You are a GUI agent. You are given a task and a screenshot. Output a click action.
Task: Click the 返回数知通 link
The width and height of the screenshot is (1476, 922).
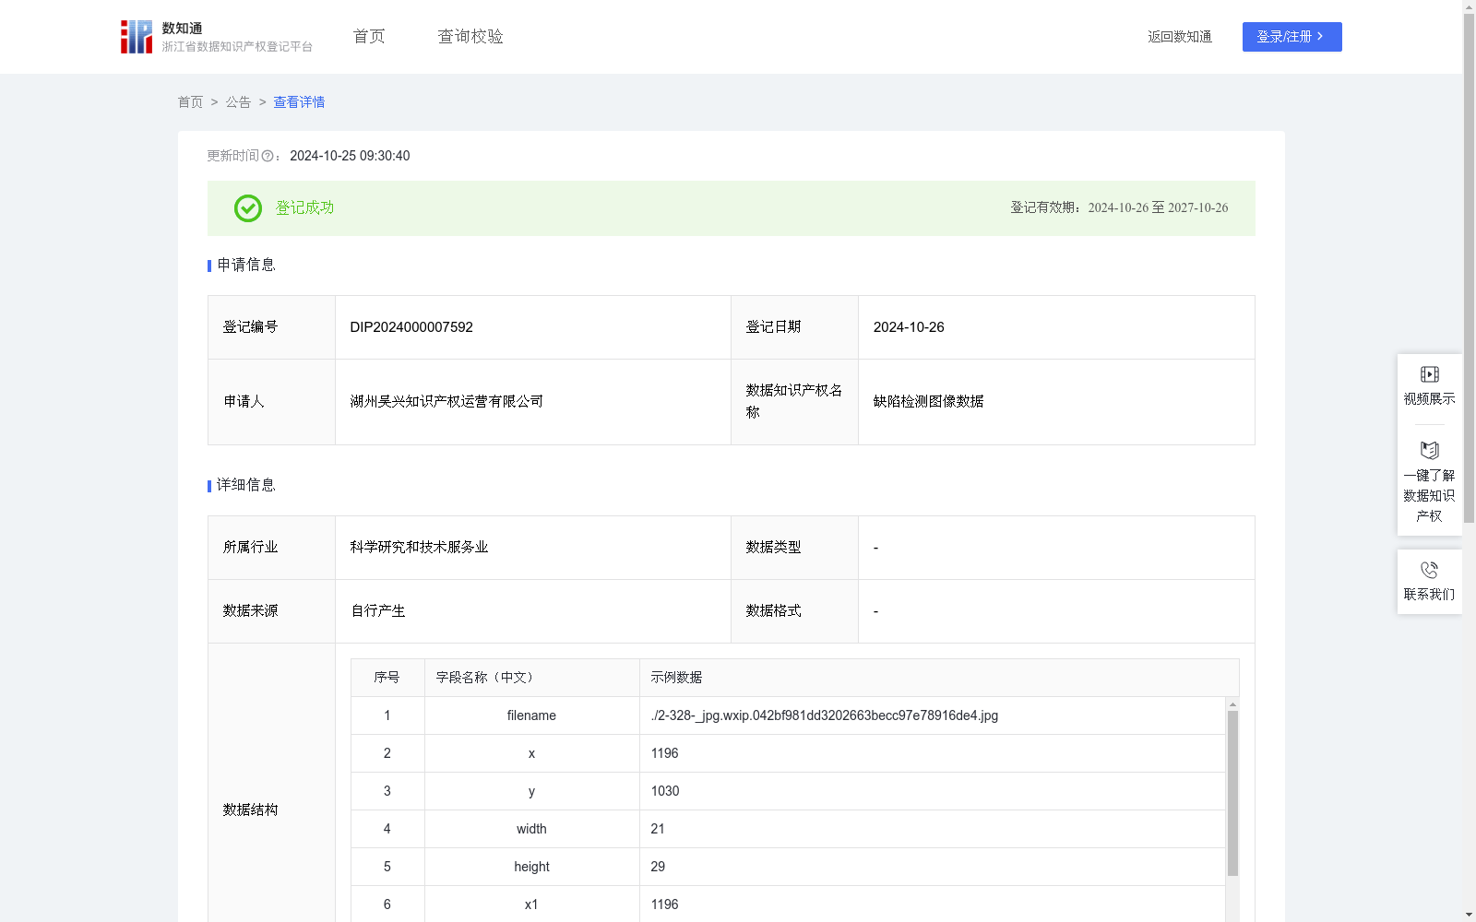pyautogui.click(x=1180, y=37)
